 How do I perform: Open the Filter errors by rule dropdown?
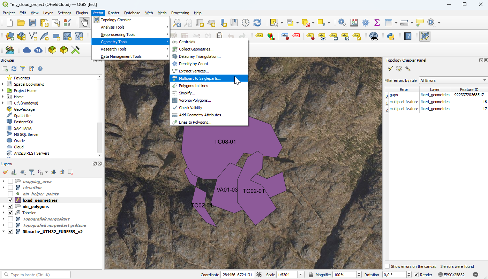click(x=453, y=80)
